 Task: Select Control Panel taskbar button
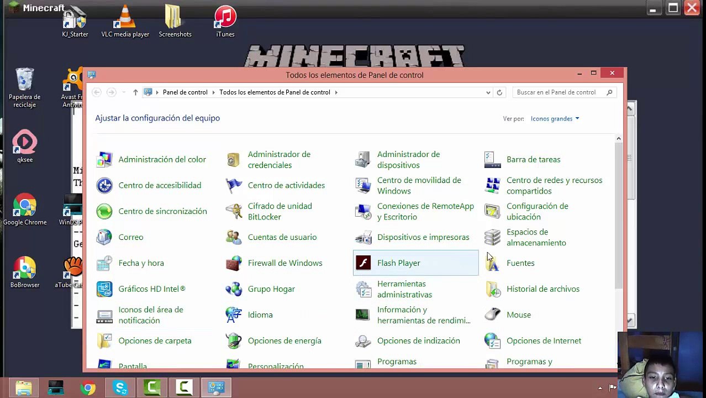click(216, 387)
